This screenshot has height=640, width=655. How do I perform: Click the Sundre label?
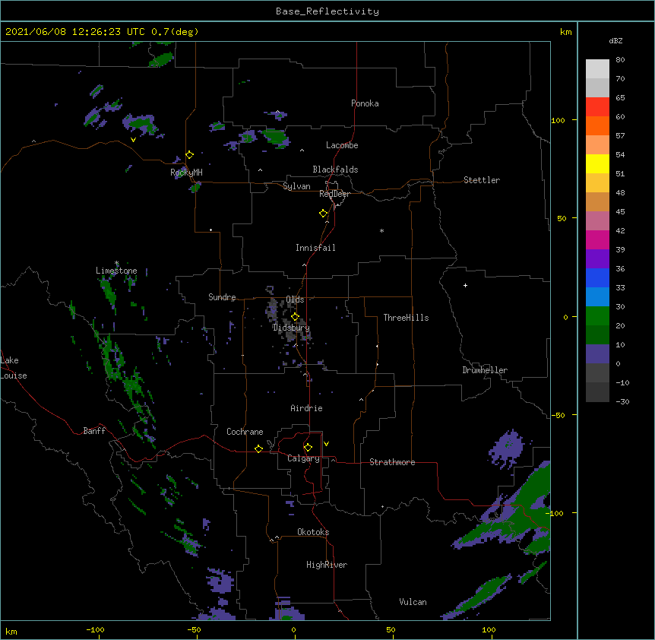click(222, 297)
